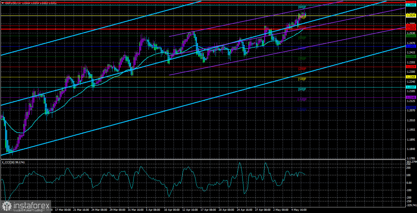The height and width of the screenshot is (213, 417).
Task: Select the green 1.2512 price label
Action: (x=411, y=36)
